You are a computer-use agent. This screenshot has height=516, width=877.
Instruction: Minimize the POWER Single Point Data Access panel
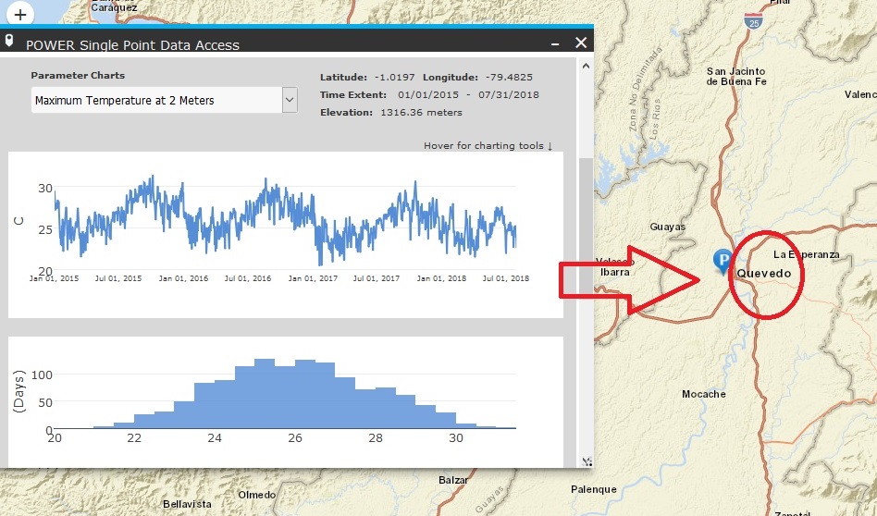tap(555, 43)
